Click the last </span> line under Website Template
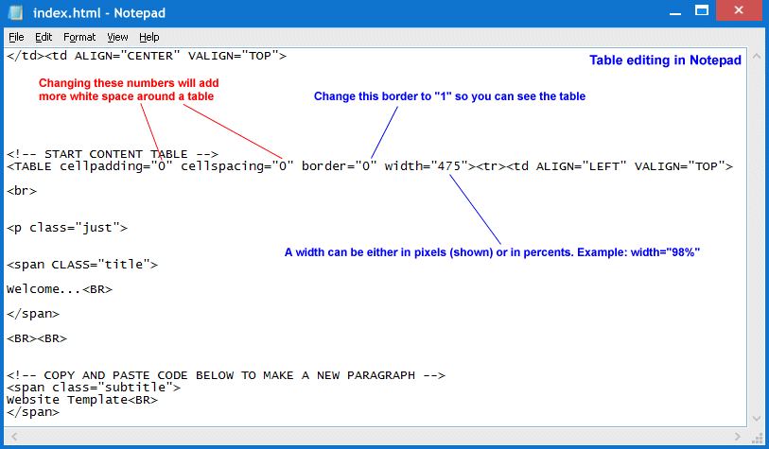The height and width of the screenshot is (449, 769). coord(33,412)
